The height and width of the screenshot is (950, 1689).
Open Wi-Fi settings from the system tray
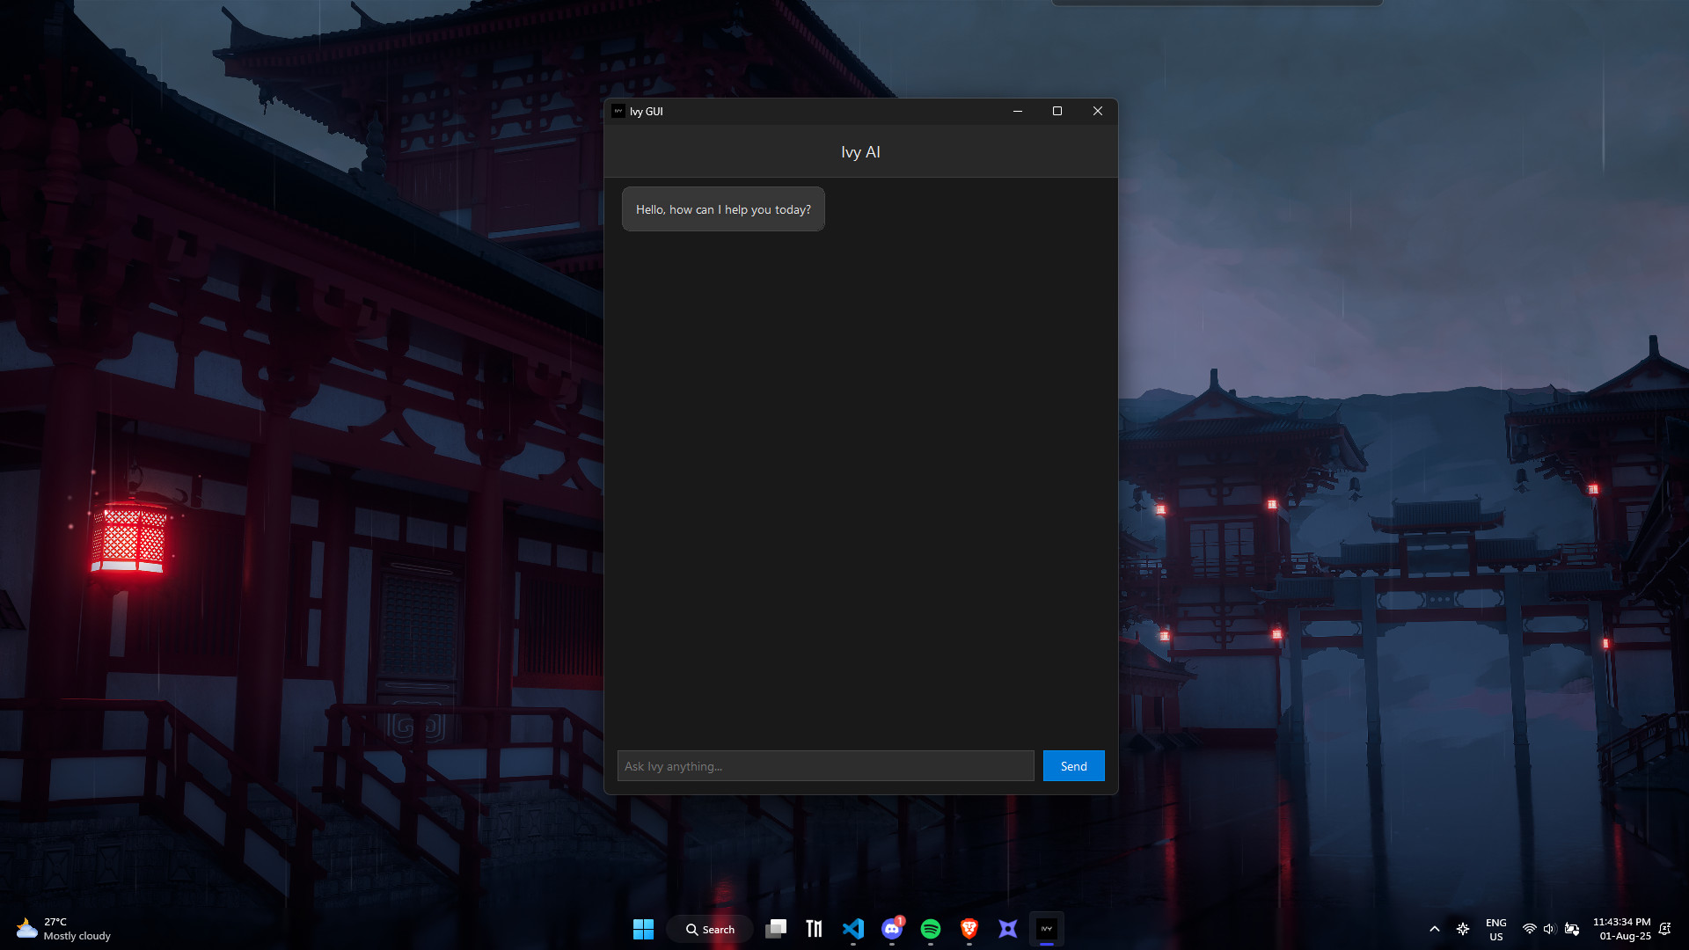tap(1529, 928)
